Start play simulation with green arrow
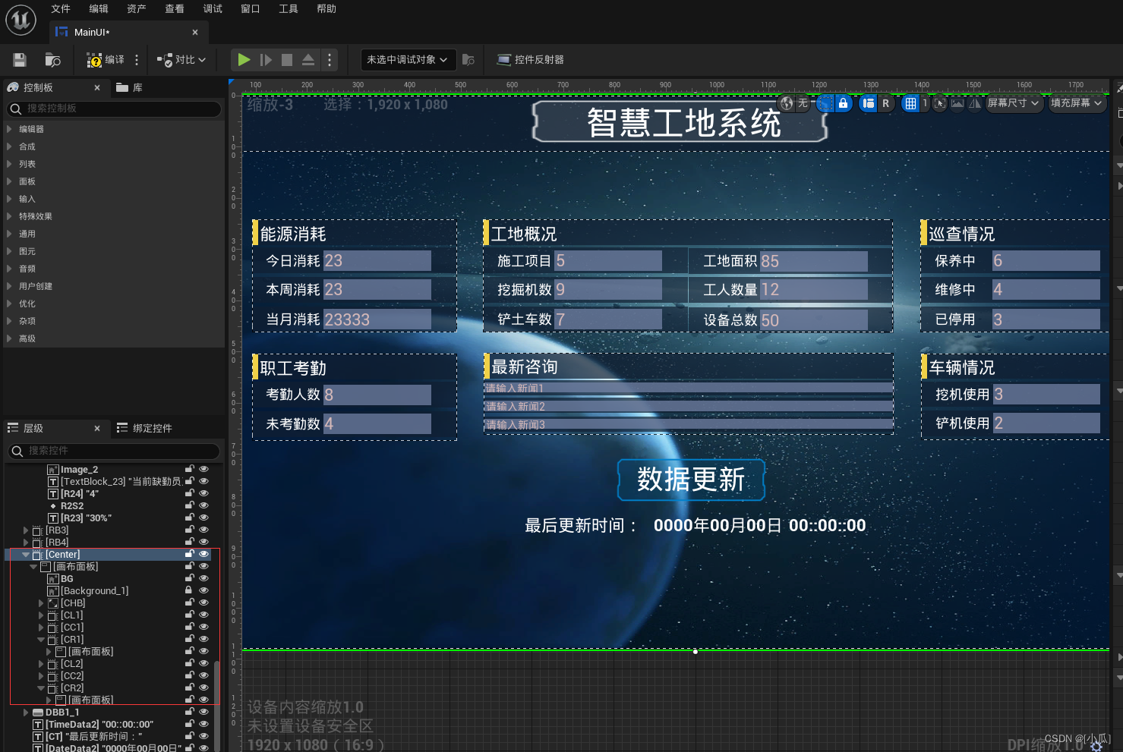1123x752 pixels. pyautogui.click(x=244, y=60)
